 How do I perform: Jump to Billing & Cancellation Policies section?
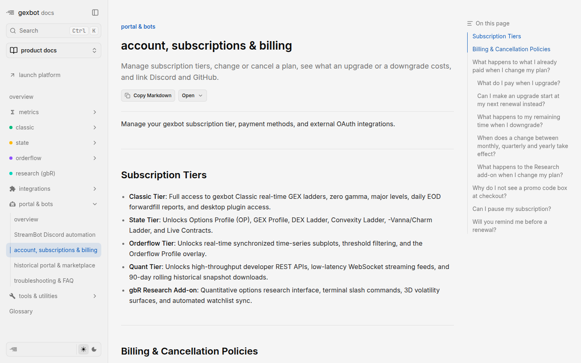point(511,49)
